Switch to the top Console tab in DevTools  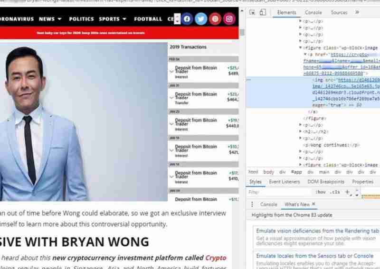[313, 13]
